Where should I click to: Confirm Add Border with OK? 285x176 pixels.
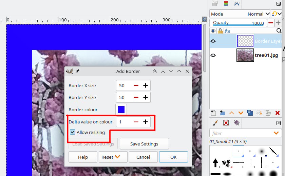click(x=173, y=157)
